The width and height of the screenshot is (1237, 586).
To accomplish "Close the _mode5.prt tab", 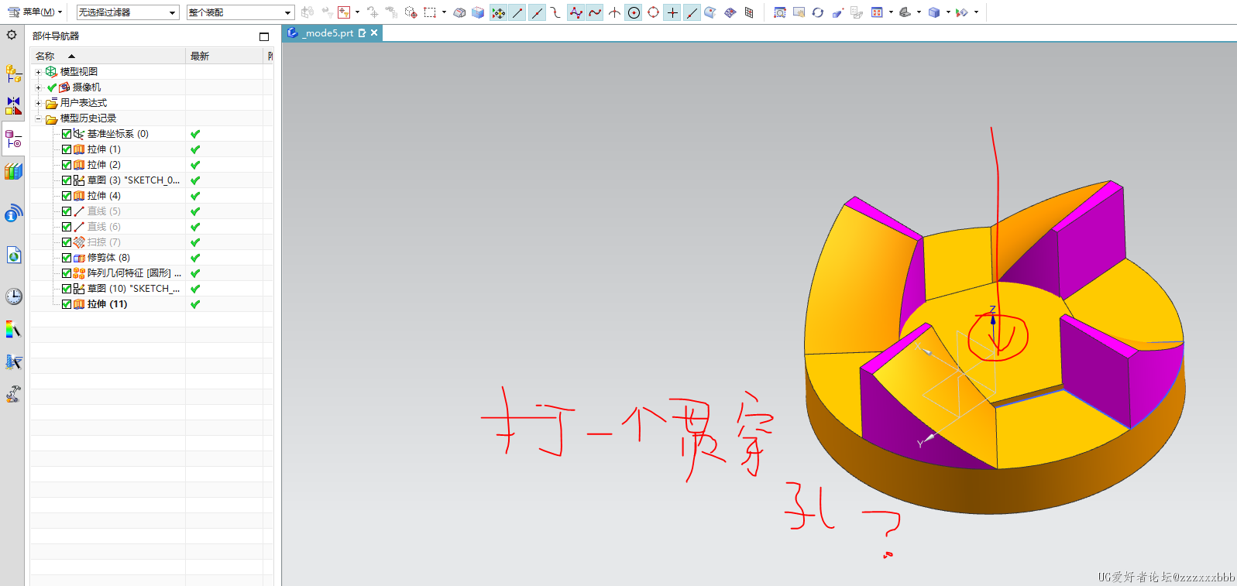I will pos(374,33).
